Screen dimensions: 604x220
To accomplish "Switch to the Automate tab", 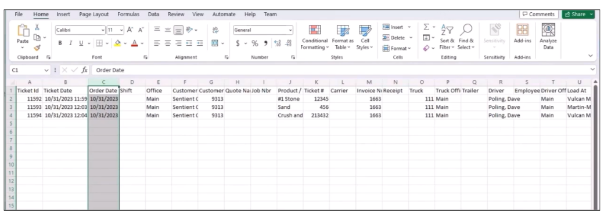I will click(x=224, y=14).
